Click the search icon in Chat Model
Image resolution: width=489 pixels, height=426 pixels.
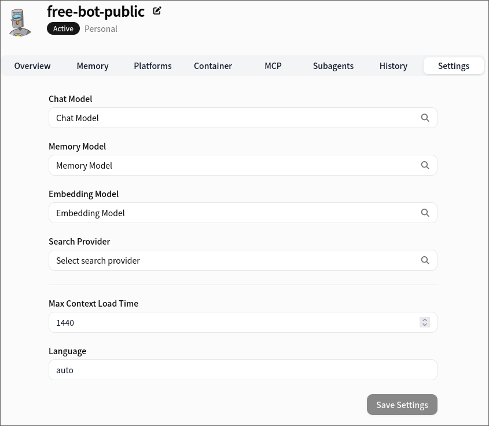[425, 118]
